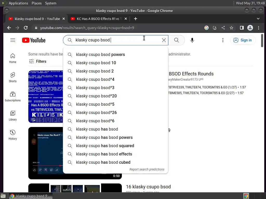Click the address bar URL
Image resolution: width=266 pixels, height=199 pixels.
coord(87,28)
